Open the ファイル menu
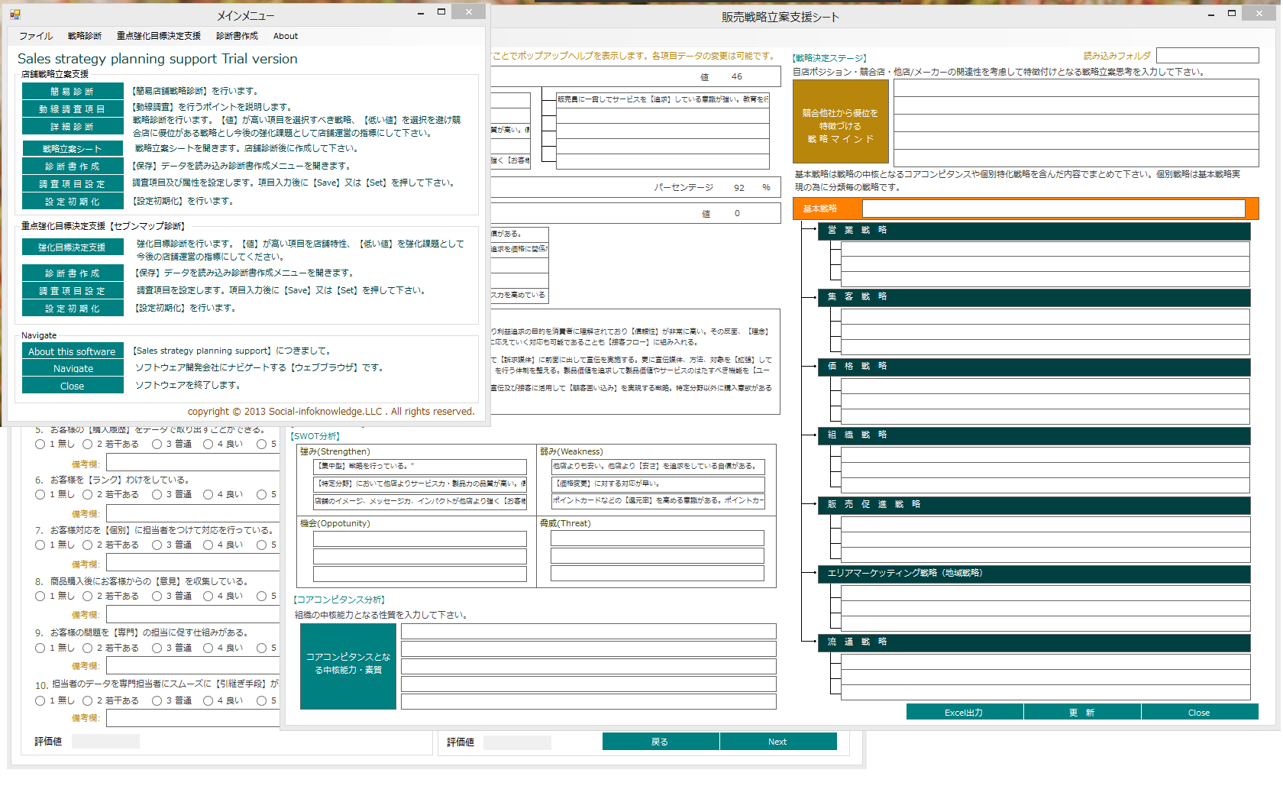 pyautogui.click(x=36, y=36)
